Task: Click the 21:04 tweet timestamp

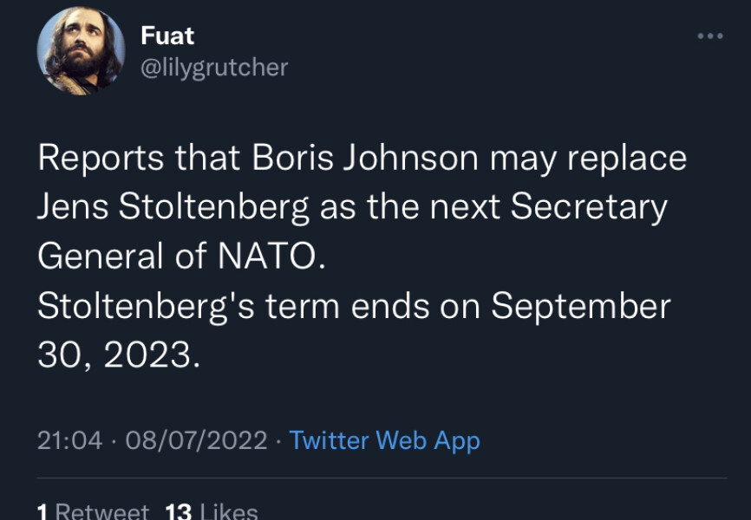Action: pyautogui.click(x=70, y=440)
